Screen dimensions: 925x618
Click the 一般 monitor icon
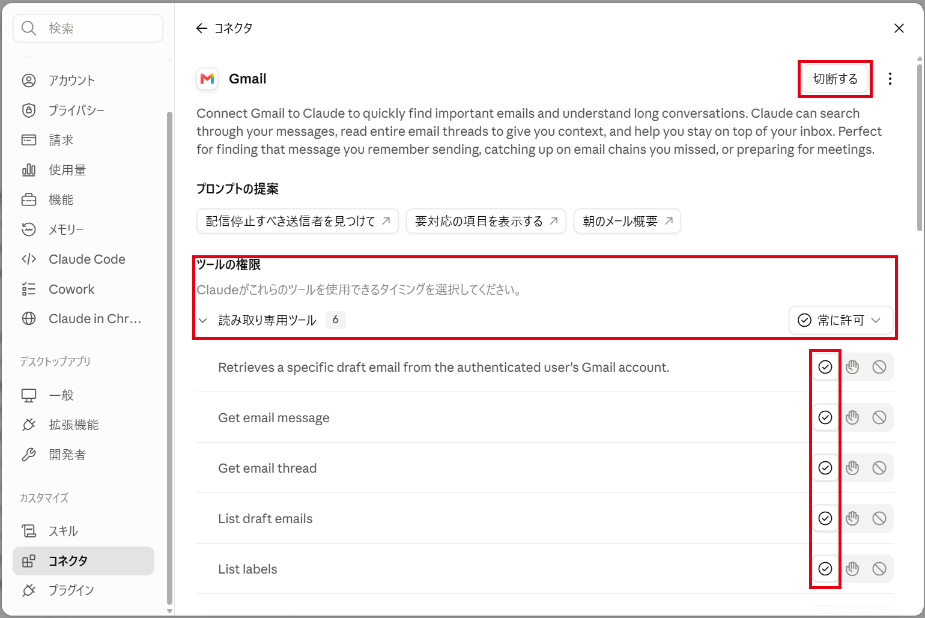29,395
